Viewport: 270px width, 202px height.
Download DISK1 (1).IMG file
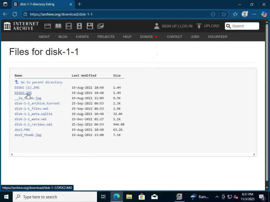(27, 88)
